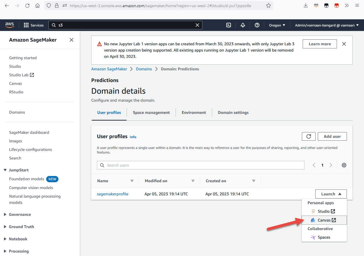Switch to the Domain settings tab
Image resolution: width=364 pixels, height=256 pixels.
coord(233,112)
